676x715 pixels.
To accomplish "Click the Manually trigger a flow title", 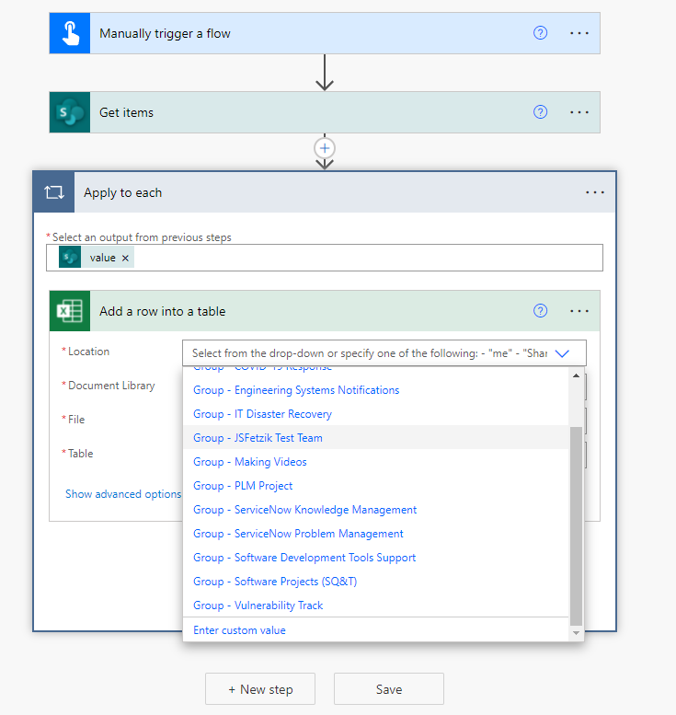I will point(165,34).
